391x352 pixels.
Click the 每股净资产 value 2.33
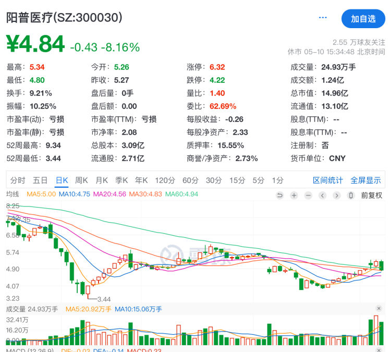tap(240, 132)
